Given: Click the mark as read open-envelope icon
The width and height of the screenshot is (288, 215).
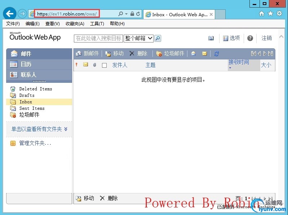Looking at the screenshot, I should (194, 54).
